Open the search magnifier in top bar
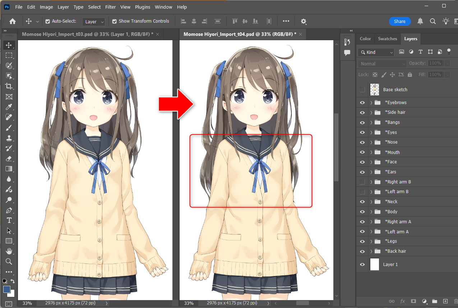458x308 pixels. click(433, 22)
